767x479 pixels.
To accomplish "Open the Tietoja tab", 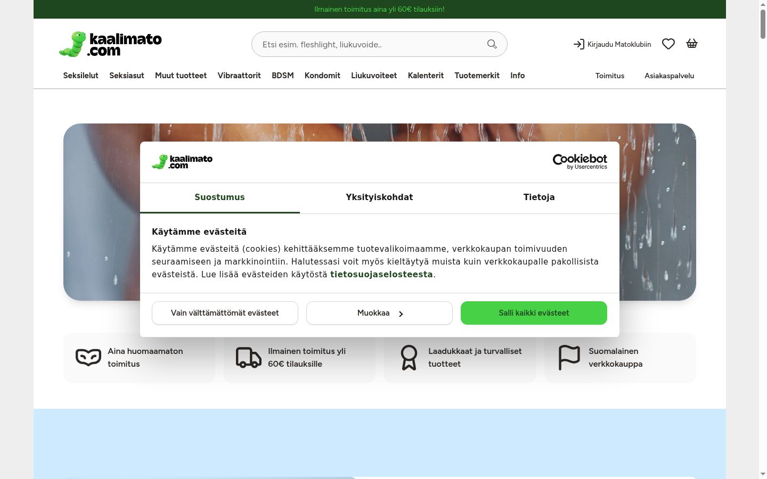I will [539, 197].
